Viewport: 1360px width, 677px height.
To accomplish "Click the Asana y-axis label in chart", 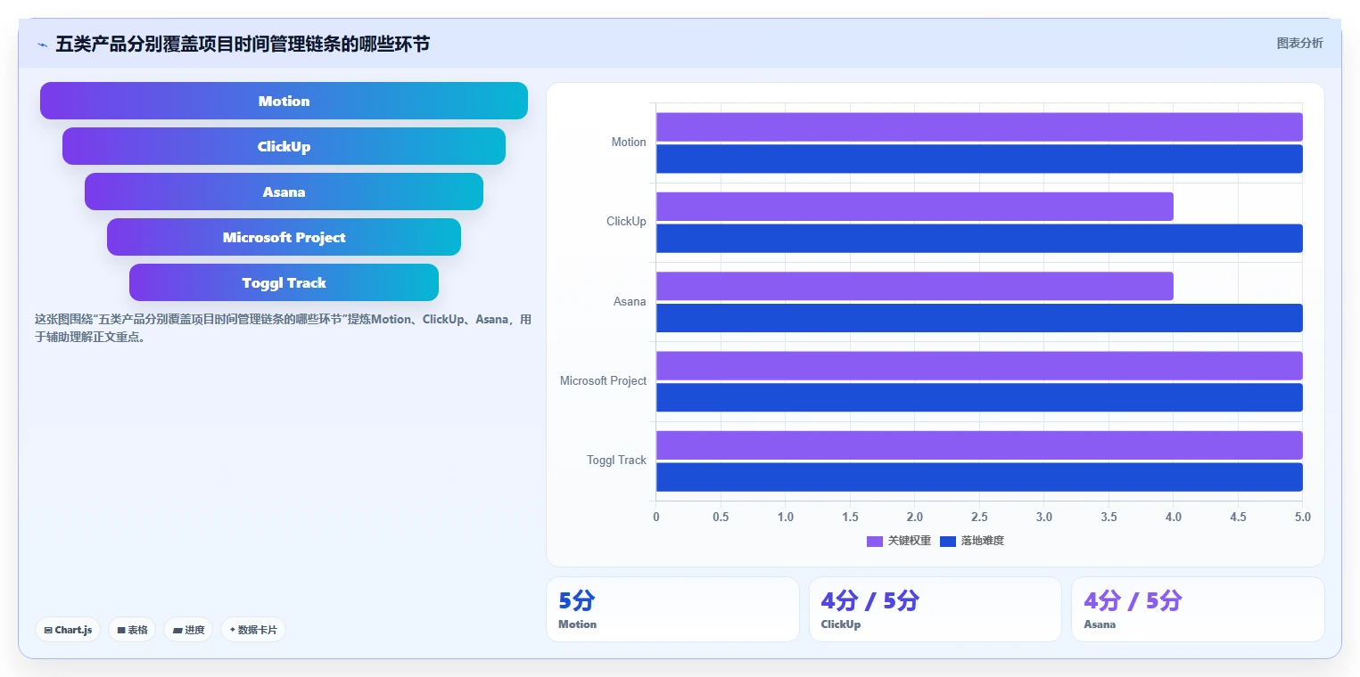I will click(x=630, y=302).
